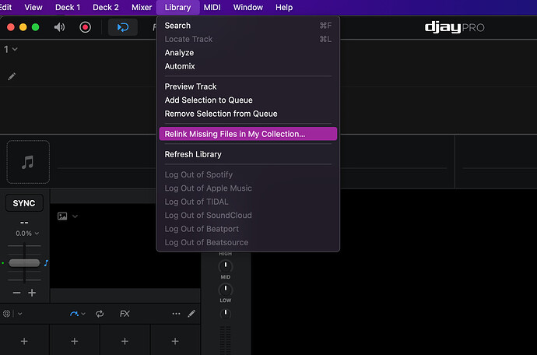Click the circular target icon above the pads
The width and height of the screenshot is (537, 355).
pyautogui.click(x=6, y=314)
